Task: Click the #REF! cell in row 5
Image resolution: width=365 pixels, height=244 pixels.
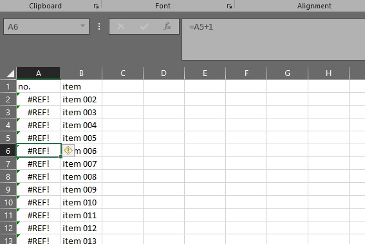Action: click(39, 138)
